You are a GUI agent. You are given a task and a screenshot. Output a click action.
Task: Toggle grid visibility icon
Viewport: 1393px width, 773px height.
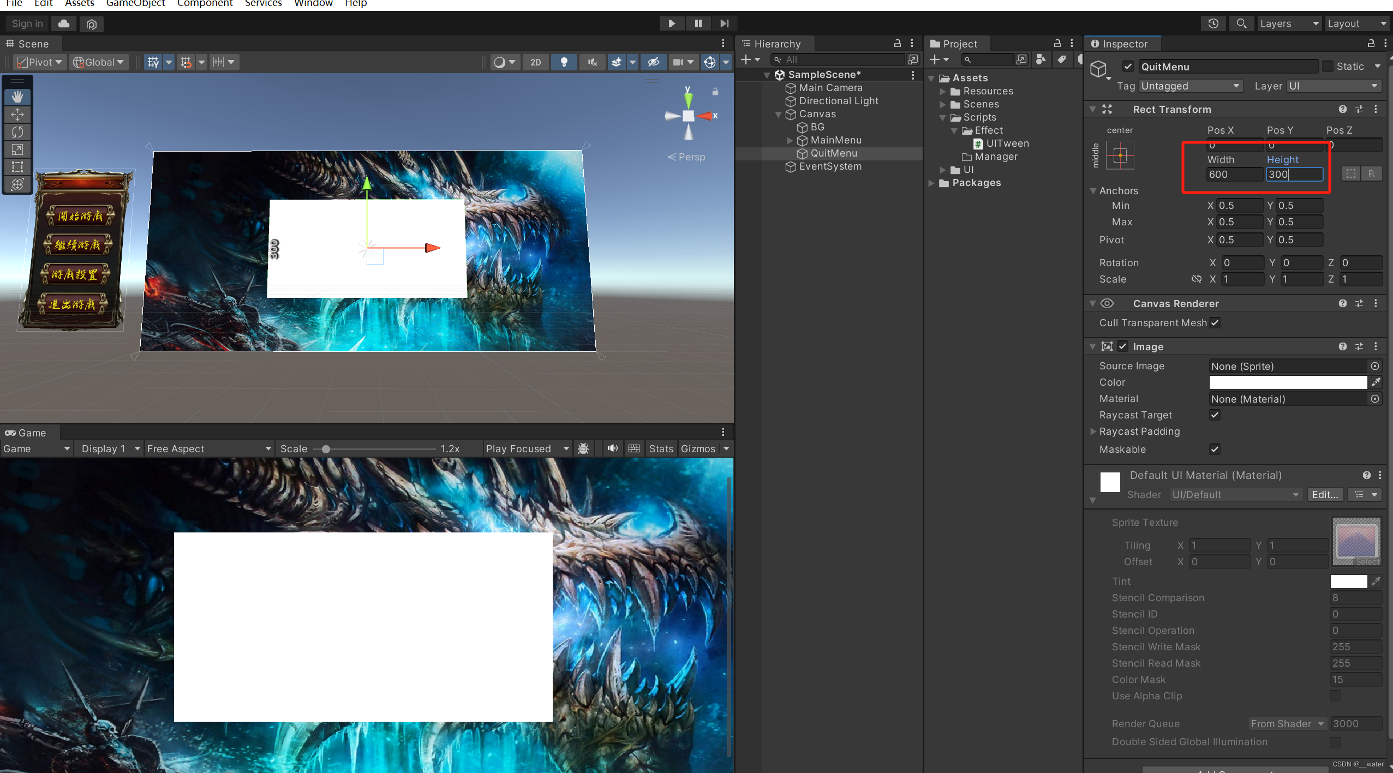pos(153,62)
